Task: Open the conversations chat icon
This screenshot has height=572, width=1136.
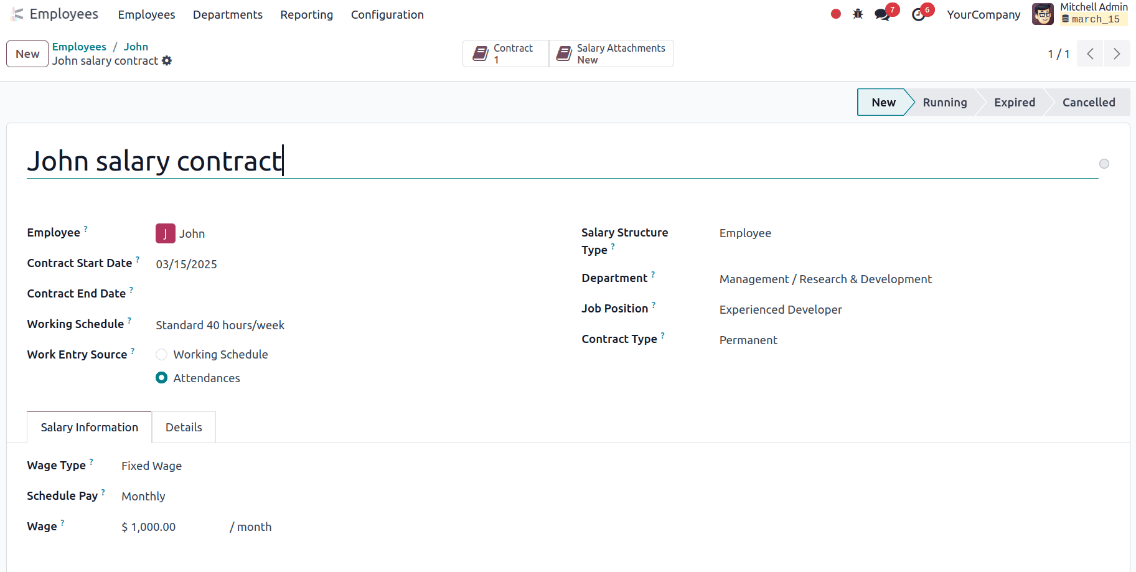Action: [882, 14]
